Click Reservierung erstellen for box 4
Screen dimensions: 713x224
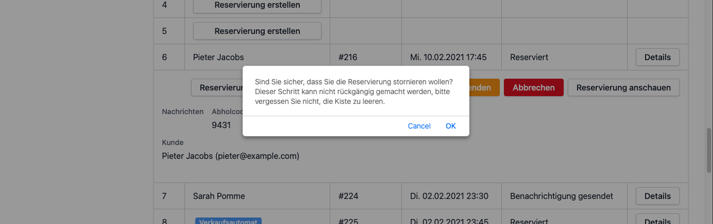[257, 5]
